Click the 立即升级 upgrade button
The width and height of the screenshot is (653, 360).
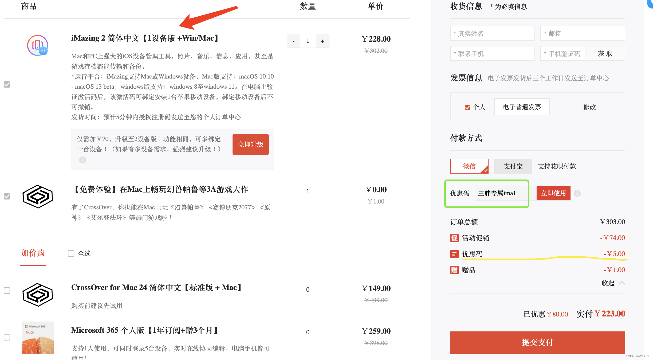251,144
